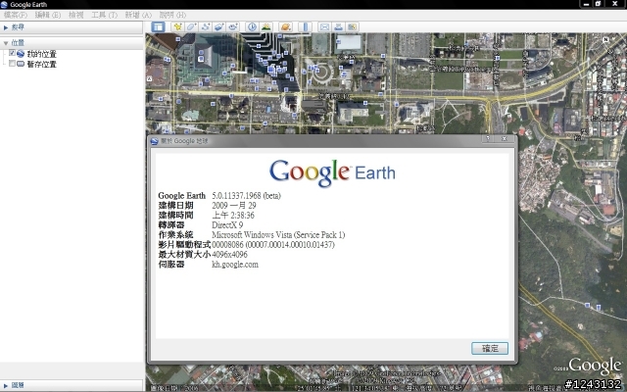
Task: View current location in Google Maps icon
Action: coord(353,26)
